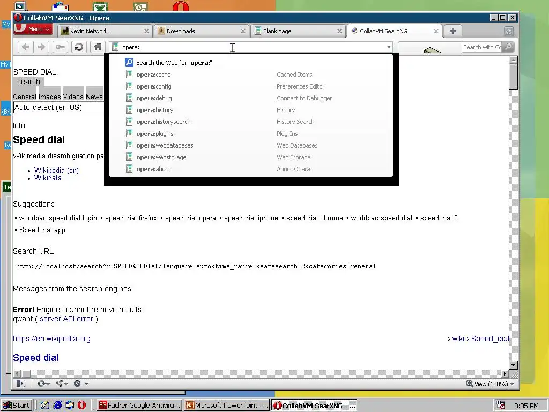Select the opera:cache suggestion
The width and height of the screenshot is (549, 412).
[251, 75]
